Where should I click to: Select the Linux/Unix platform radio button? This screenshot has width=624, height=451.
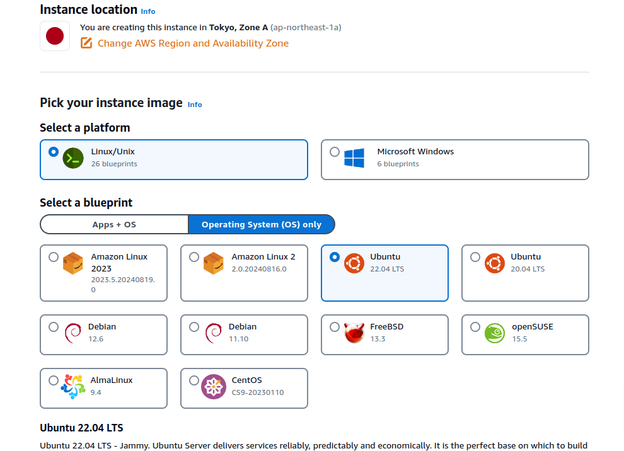(x=54, y=152)
